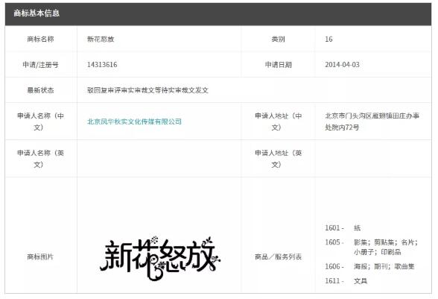This screenshot has width=438, height=299.
Task: Click the 最新状态 label cell
Action: [40, 90]
